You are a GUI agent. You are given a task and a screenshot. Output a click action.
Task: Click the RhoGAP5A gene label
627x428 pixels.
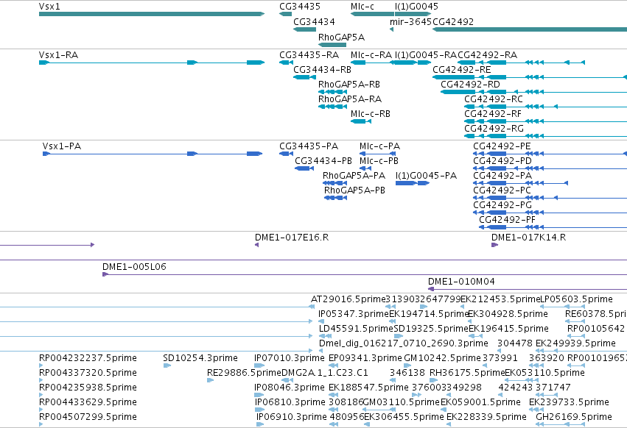[341, 37]
